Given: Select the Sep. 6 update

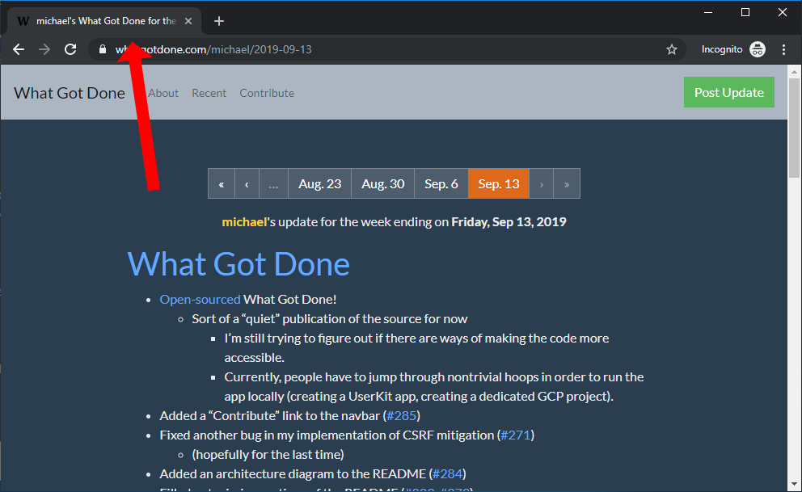Looking at the screenshot, I should pyautogui.click(x=441, y=183).
